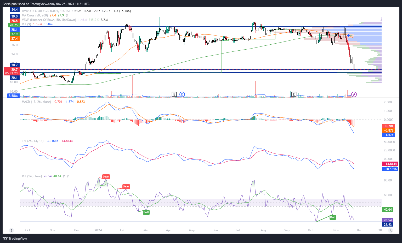Select the VRVP indicator label

pyautogui.click(x=49, y=20)
